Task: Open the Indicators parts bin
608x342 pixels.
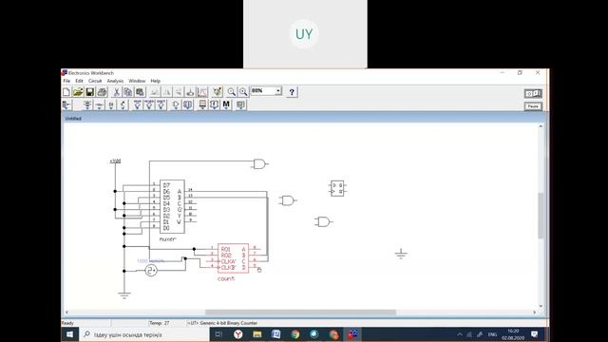Action: pyautogui.click(x=202, y=104)
